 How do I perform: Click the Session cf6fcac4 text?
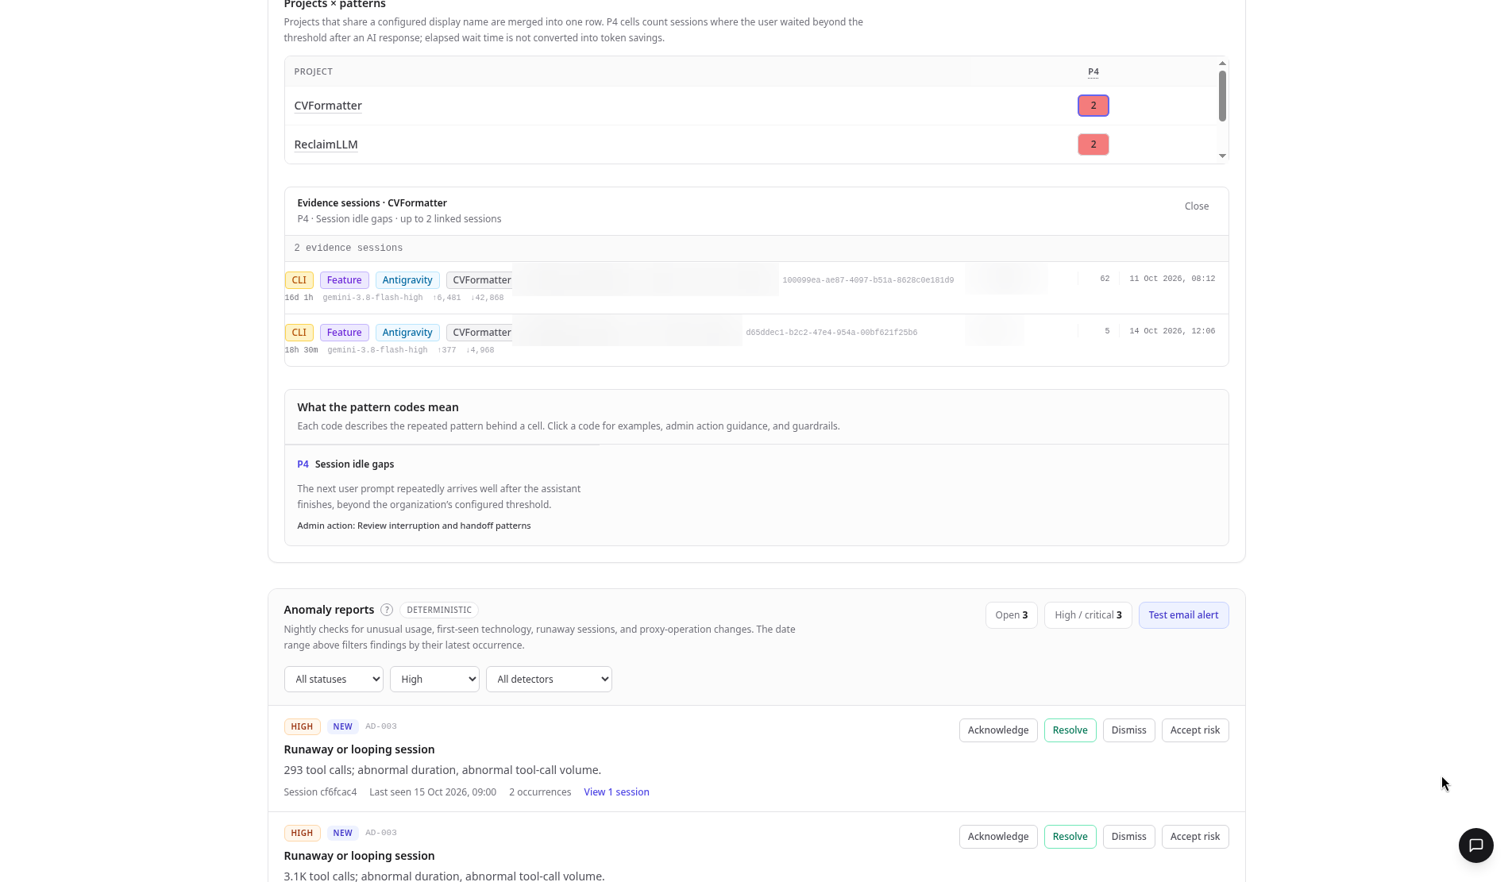(320, 792)
